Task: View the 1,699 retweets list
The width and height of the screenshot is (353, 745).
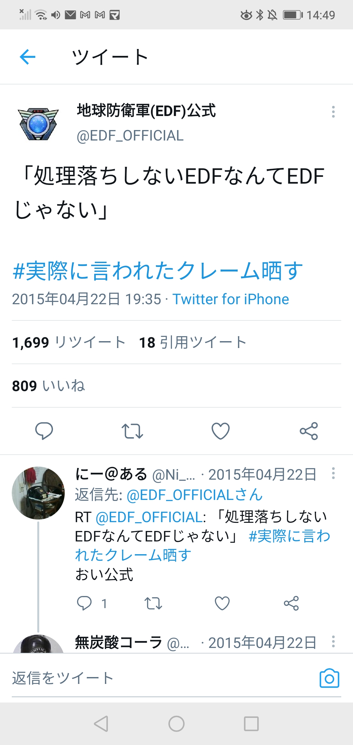Action: [69, 342]
